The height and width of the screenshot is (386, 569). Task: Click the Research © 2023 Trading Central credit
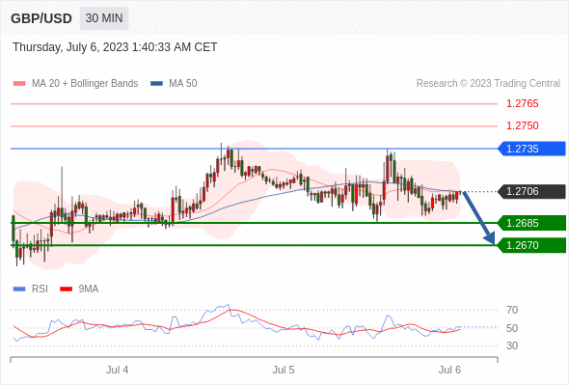488,84
